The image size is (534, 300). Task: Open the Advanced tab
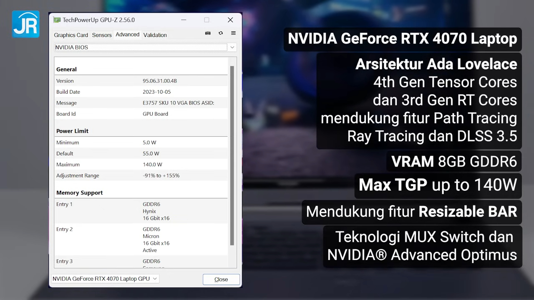click(127, 35)
